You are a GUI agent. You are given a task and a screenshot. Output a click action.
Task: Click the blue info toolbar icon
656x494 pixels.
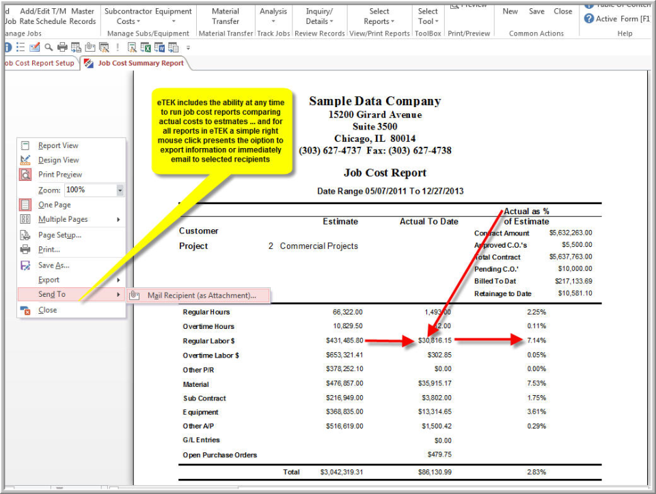pyautogui.click(x=7, y=47)
